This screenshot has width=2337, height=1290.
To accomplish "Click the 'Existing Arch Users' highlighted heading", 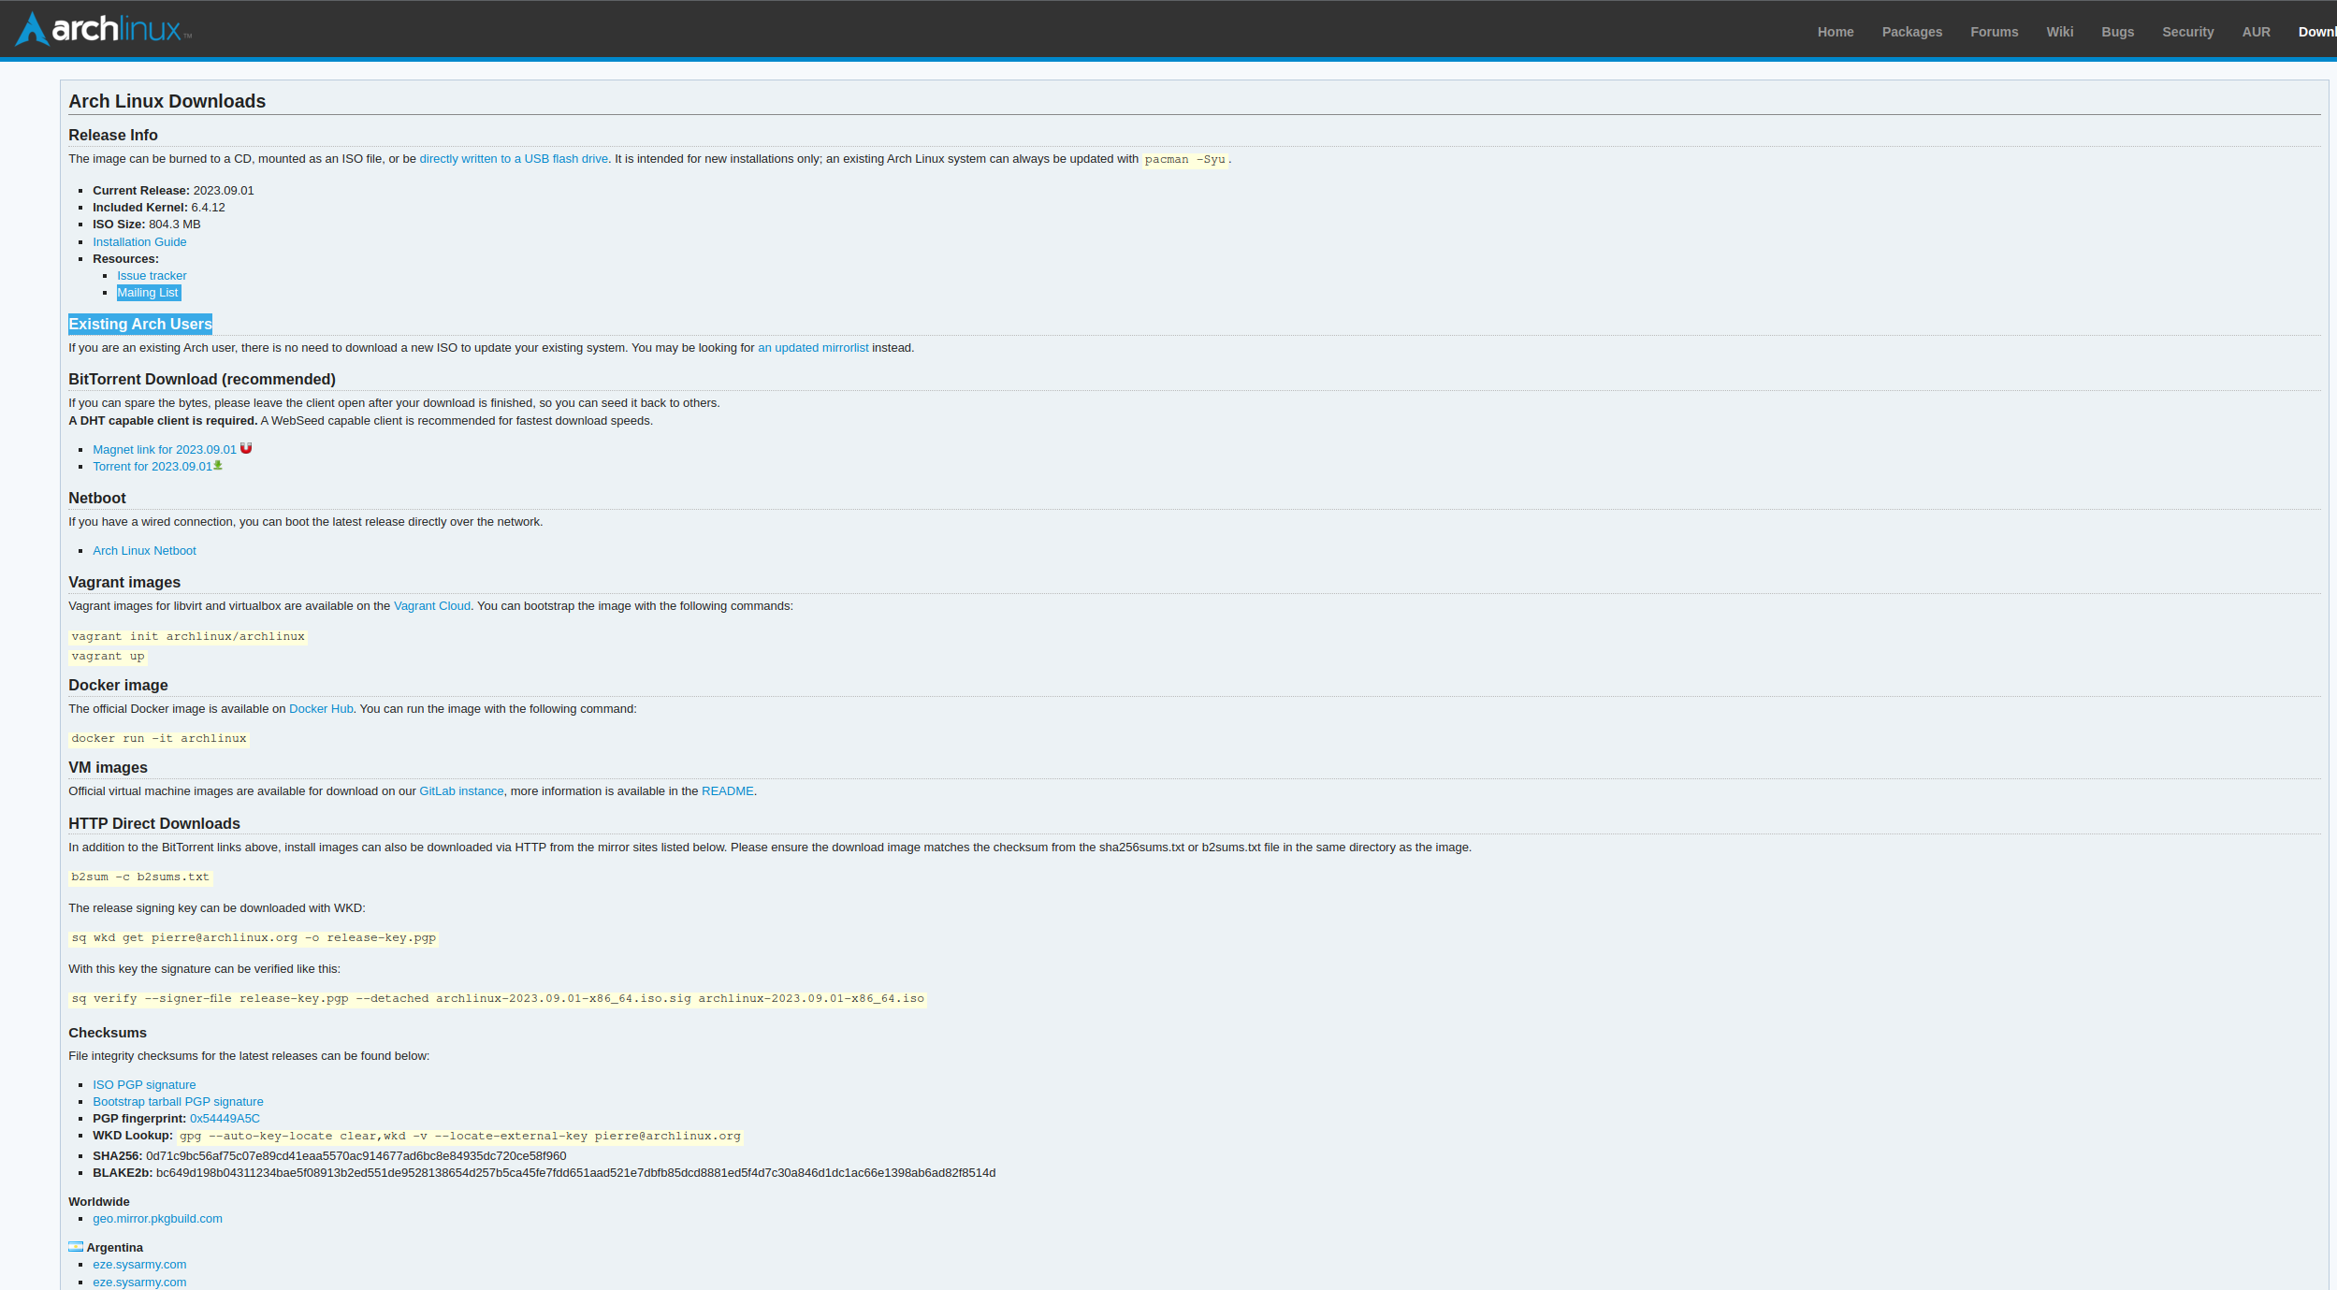I will pyautogui.click(x=140, y=325).
